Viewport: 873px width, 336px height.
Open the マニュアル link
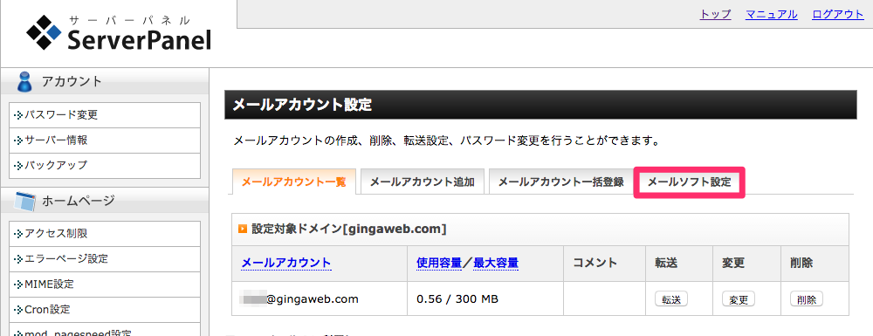[771, 15]
